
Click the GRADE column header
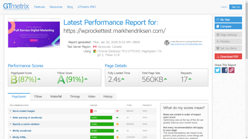pyautogui.click(x=94, y=105)
